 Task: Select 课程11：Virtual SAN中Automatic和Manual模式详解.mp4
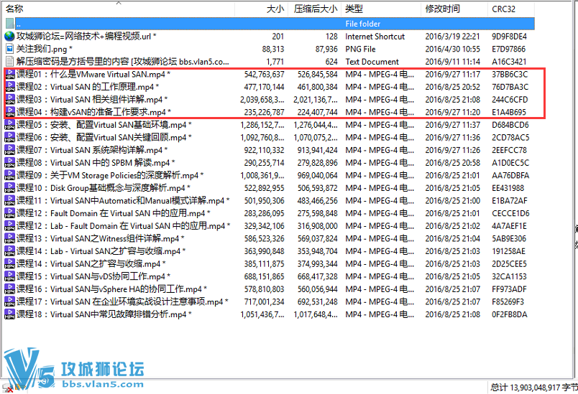(x=123, y=200)
